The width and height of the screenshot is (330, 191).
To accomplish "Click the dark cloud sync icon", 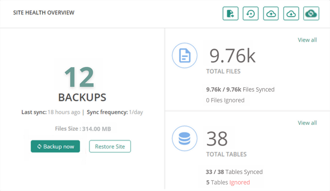I will tap(311, 14).
